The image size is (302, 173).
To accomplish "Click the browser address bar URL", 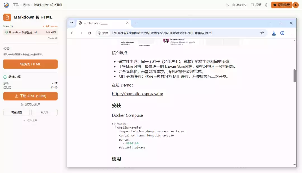I will point(162,33).
